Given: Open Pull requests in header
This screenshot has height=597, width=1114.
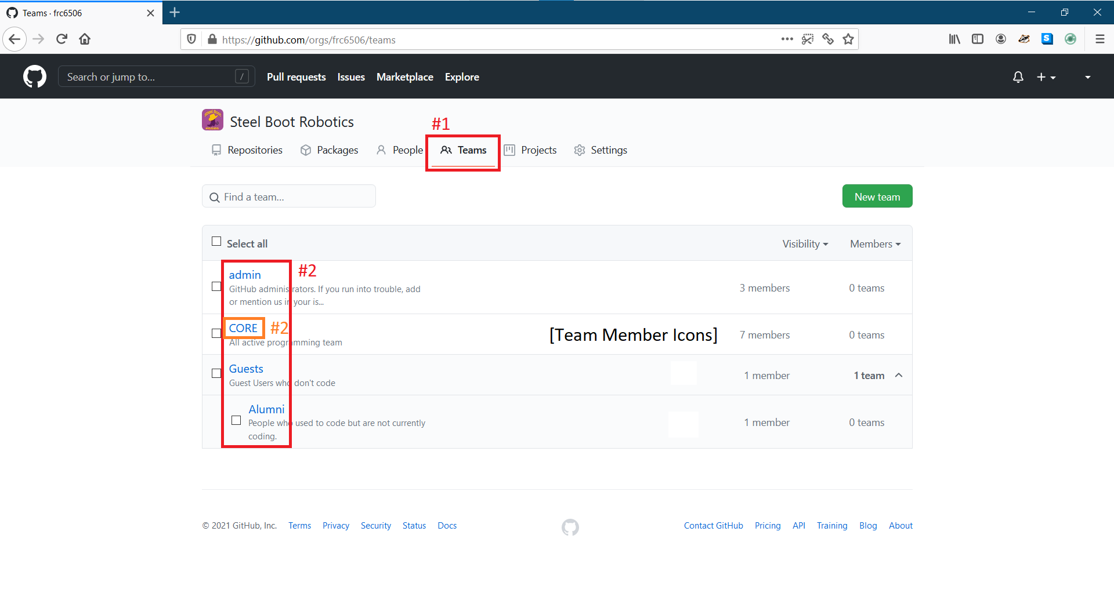Looking at the screenshot, I should (296, 77).
